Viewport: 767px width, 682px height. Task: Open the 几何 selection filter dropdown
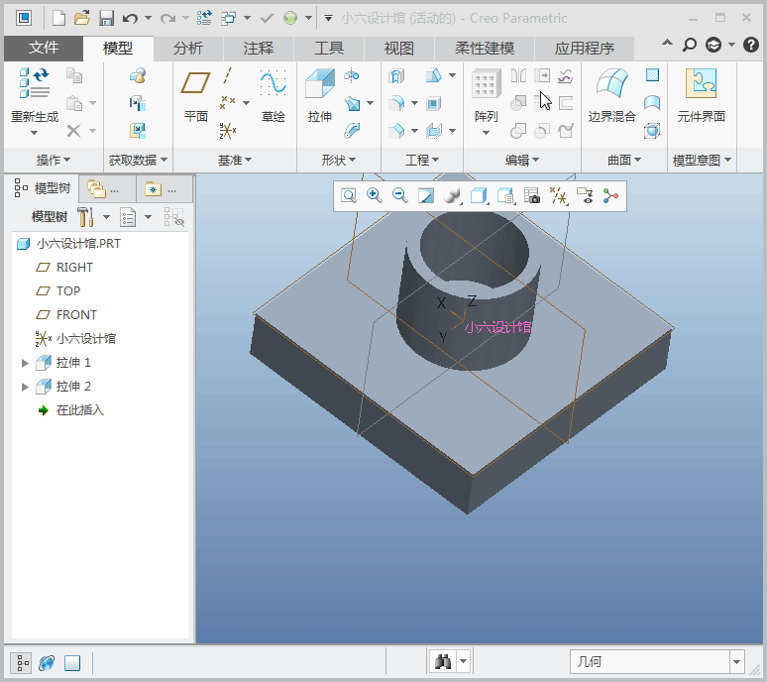(x=735, y=662)
